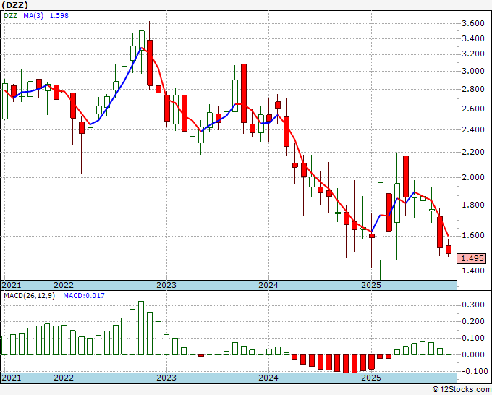492x395 pixels.
Task: Click the 0.200 MACD axis label
Action: tap(473, 322)
